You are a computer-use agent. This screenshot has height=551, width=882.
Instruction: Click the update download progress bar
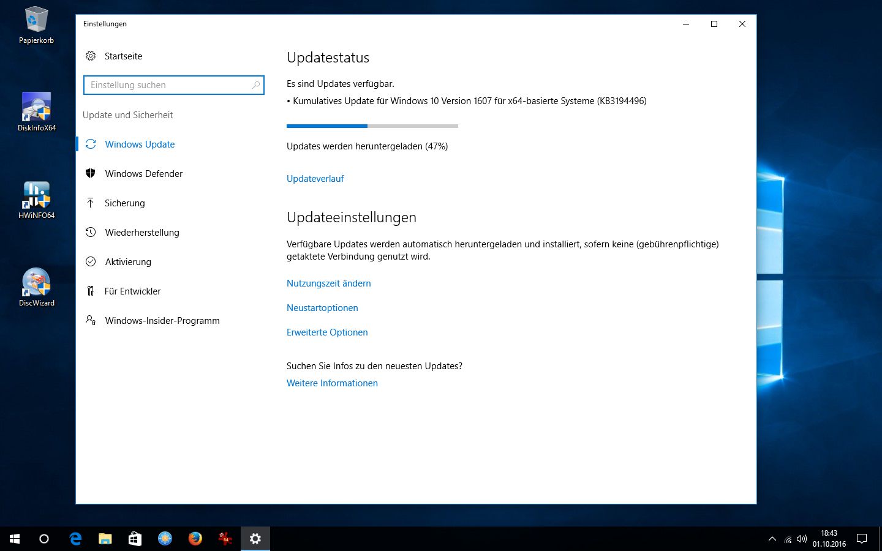372,126
